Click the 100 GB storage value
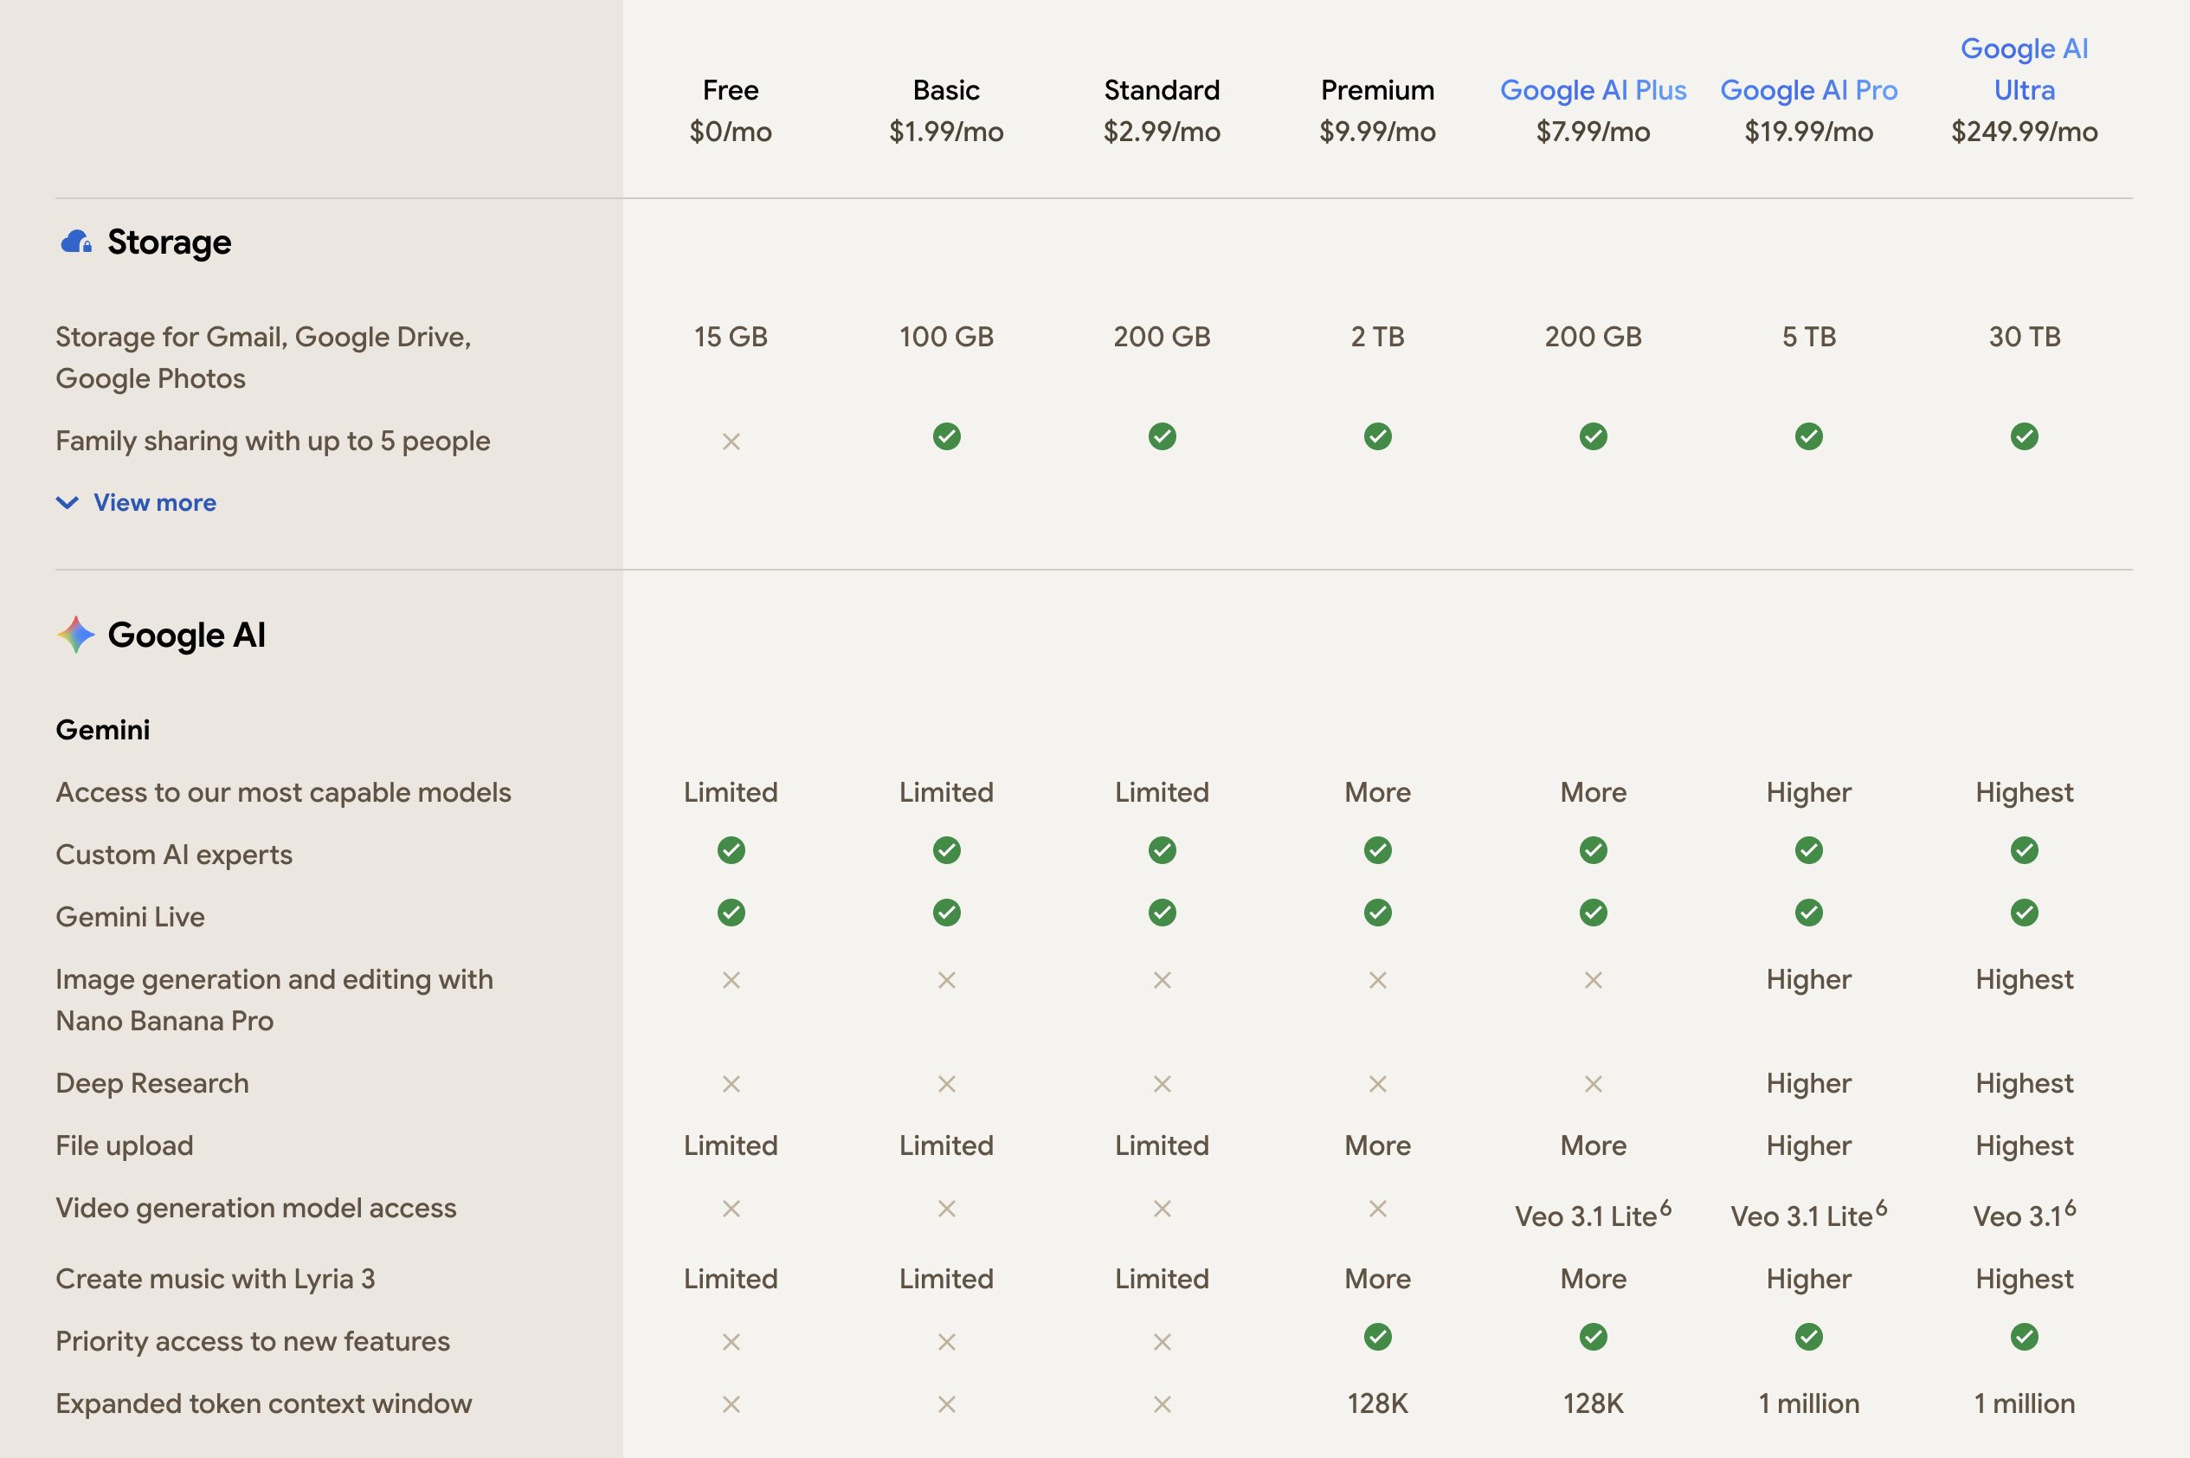Image resolution: width=2190 pixels, height=1458 pixels. 946,337
